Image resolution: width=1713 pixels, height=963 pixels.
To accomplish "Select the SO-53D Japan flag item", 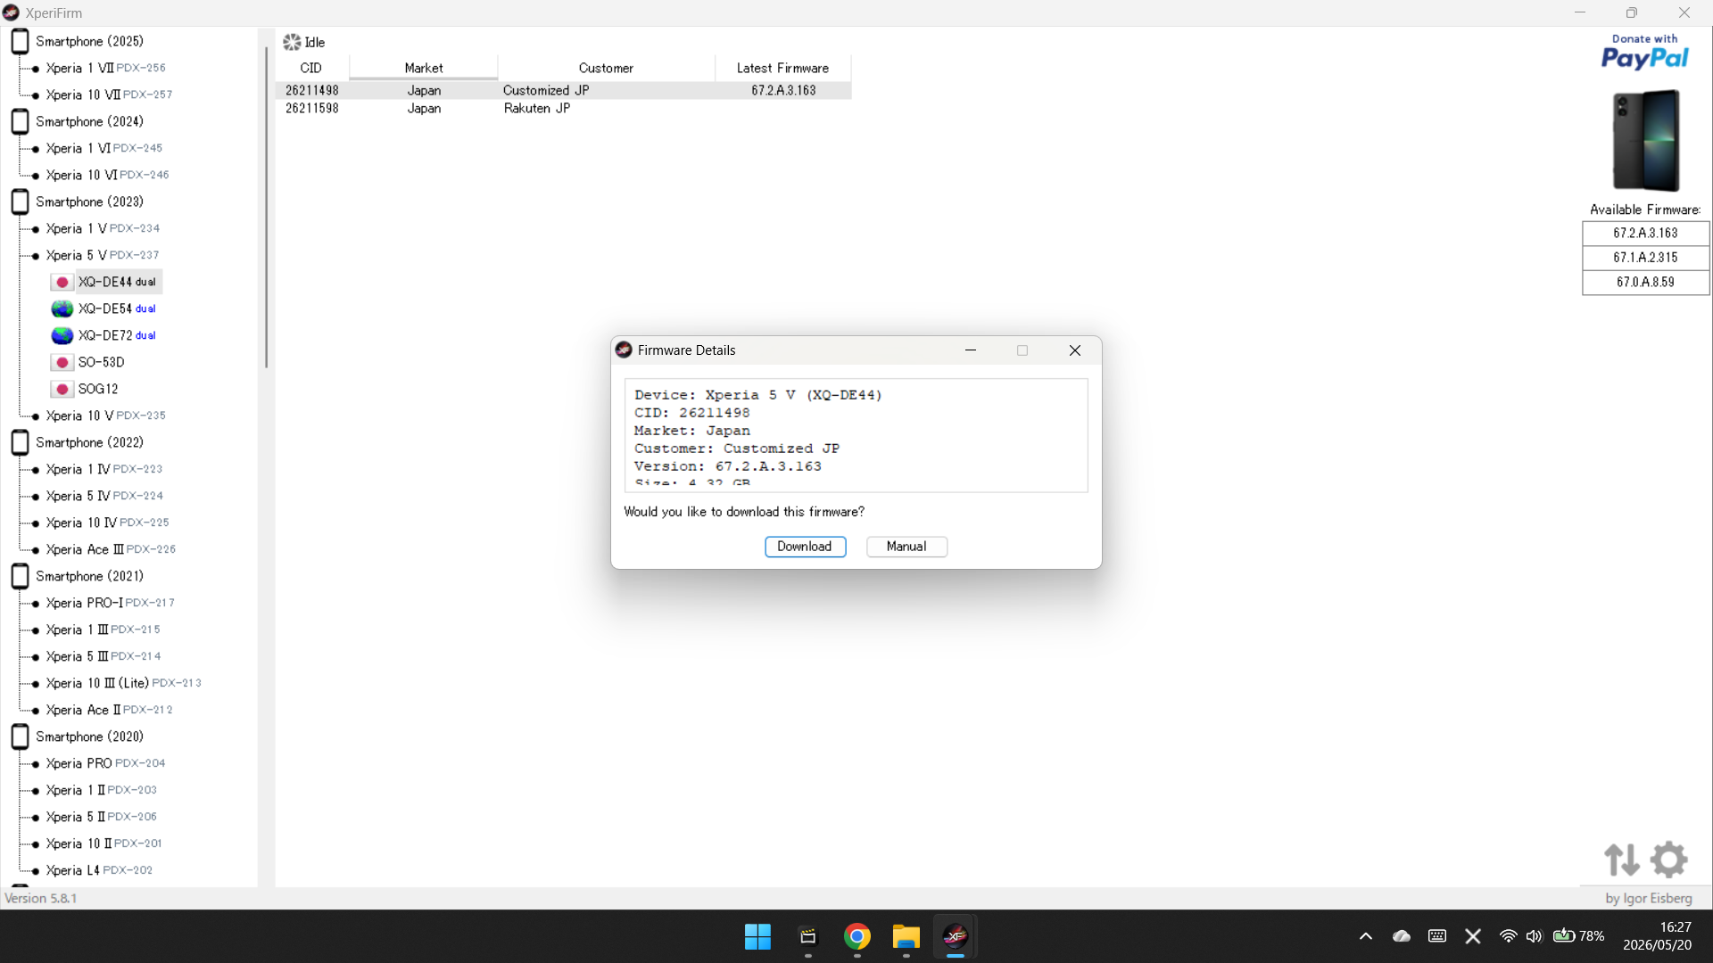I will [88, 362].
